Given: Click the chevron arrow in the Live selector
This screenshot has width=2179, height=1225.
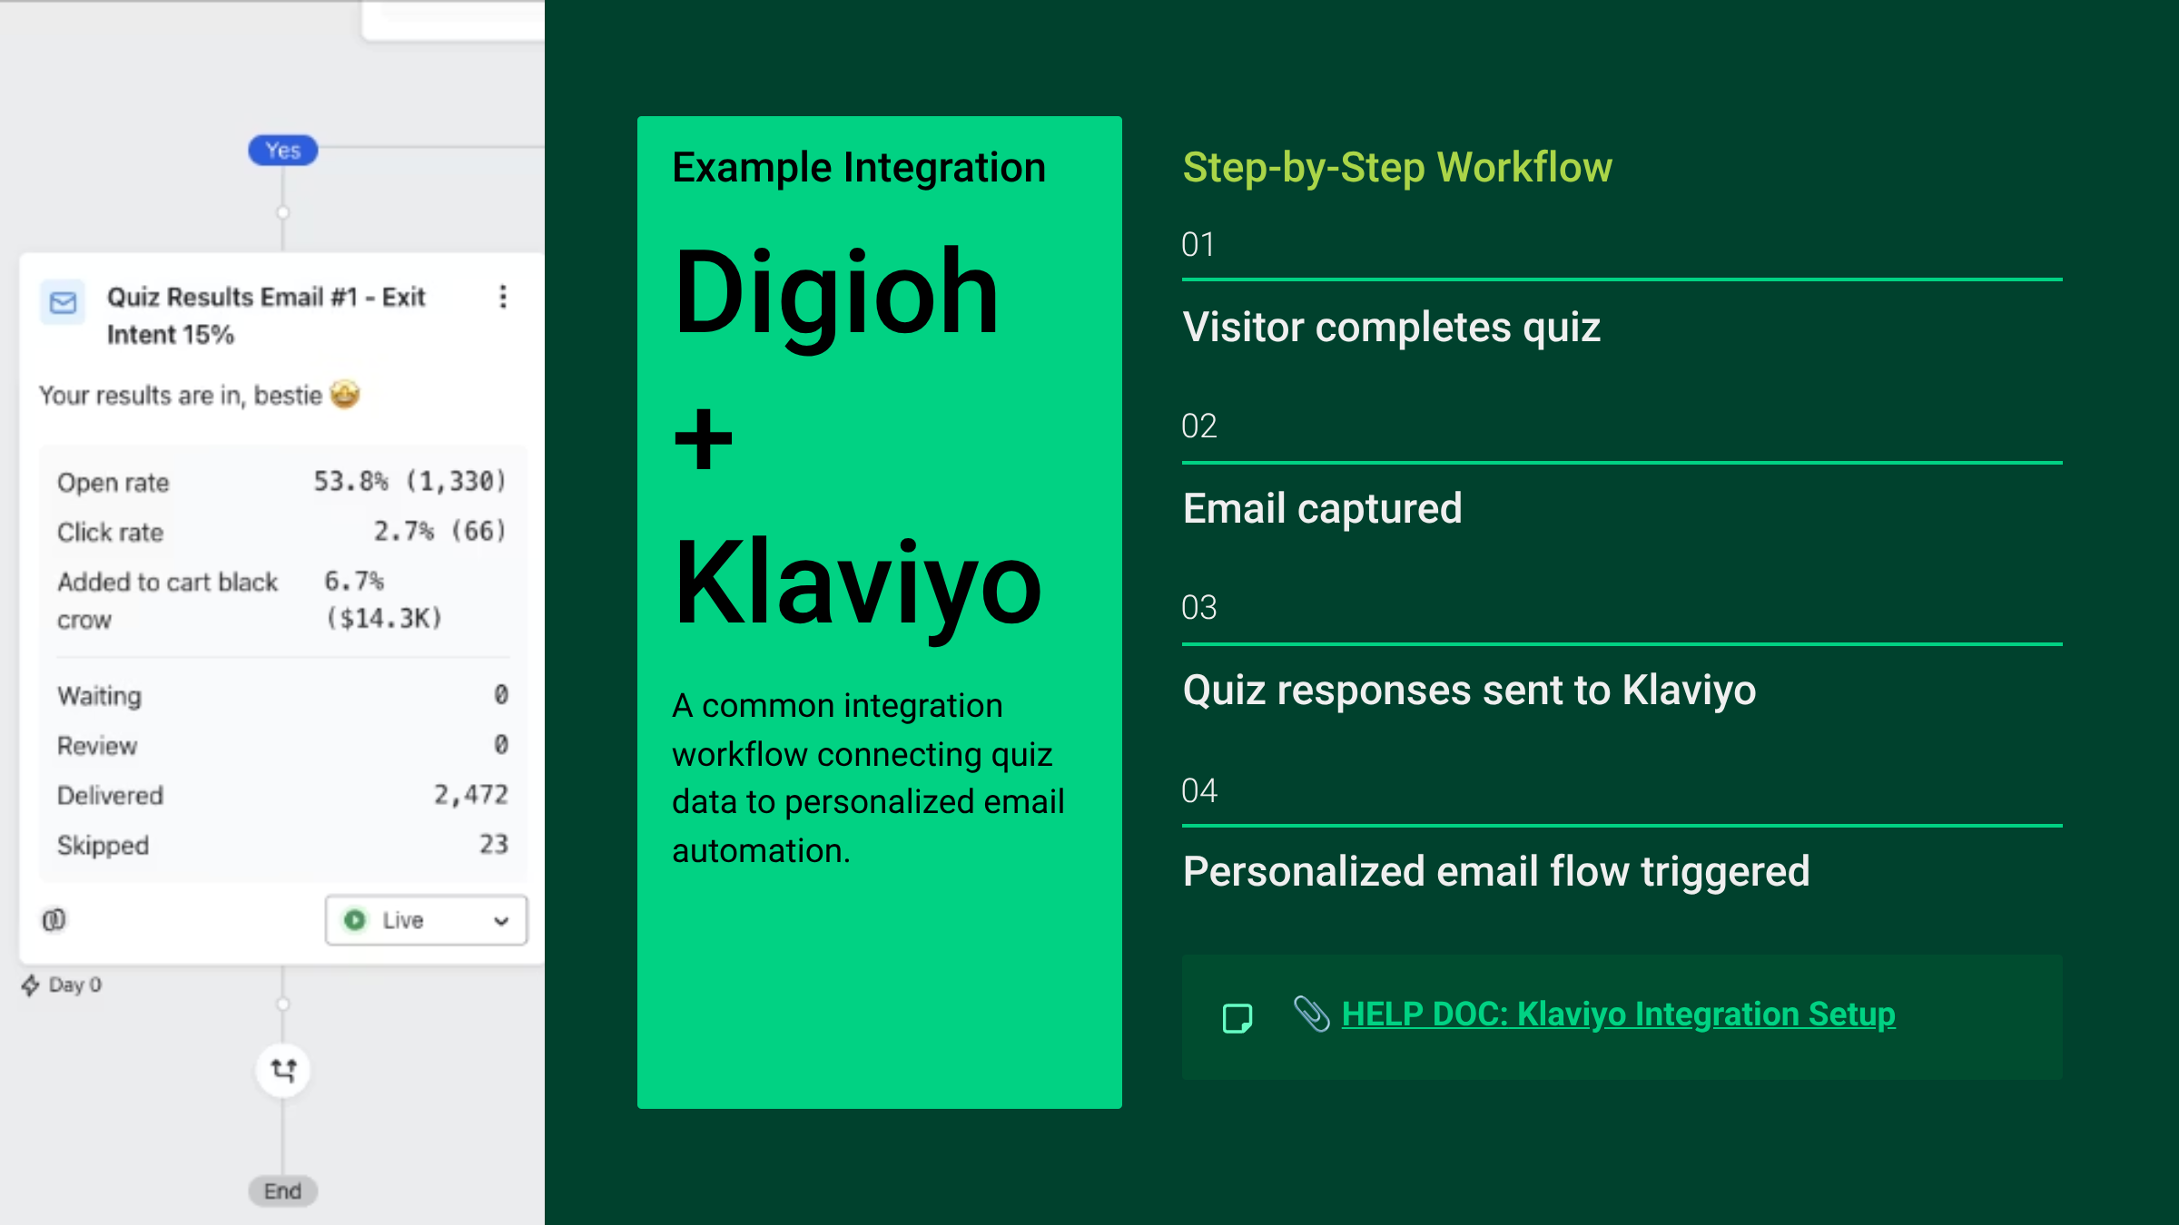Looking at the screenshot, I should 501,921.
